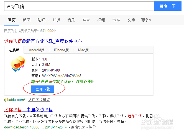Expand the 更多» menu
This screenshot has width=184, height=134.
tap(146, 20)
